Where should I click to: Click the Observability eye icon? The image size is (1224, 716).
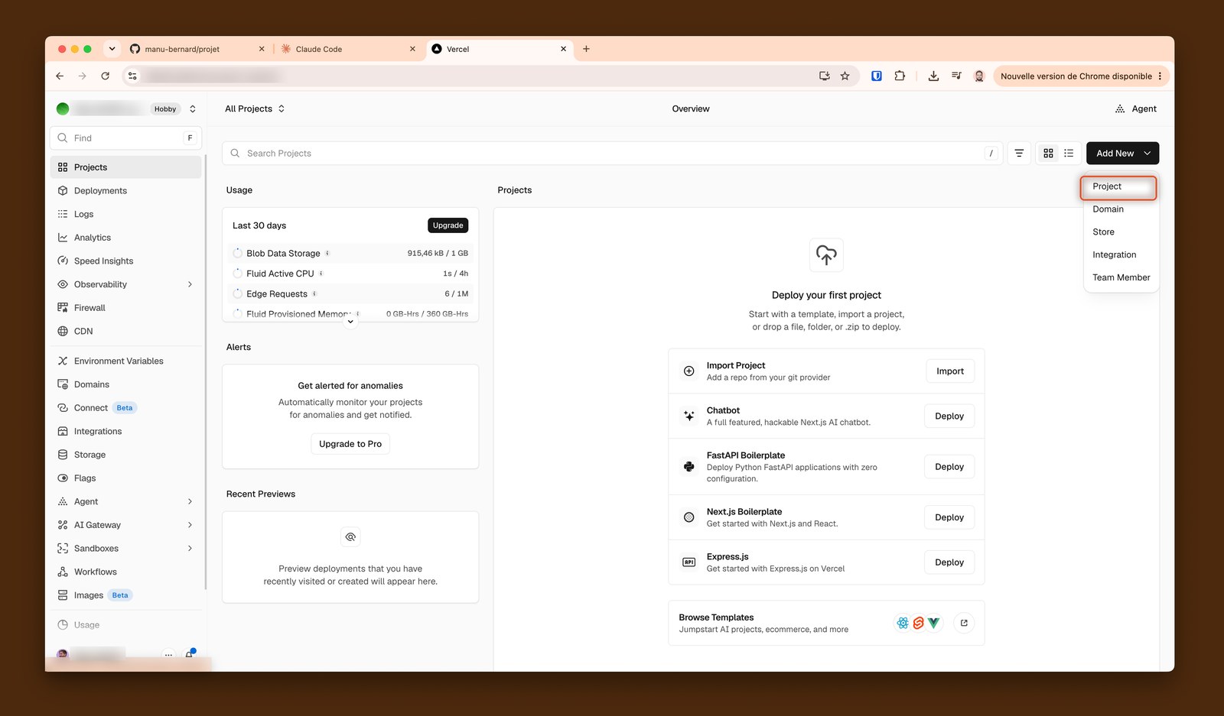click(x=63, y=284)
